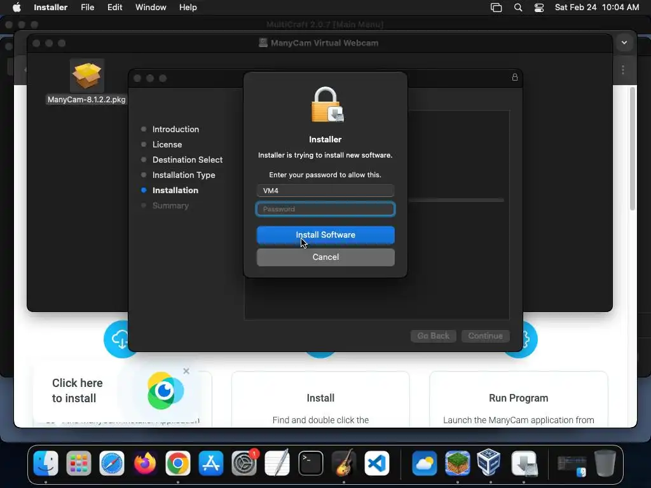The image size is (651, 488).
Task: Click the Go Back button in installer
Action: click(x=434, y=335)
